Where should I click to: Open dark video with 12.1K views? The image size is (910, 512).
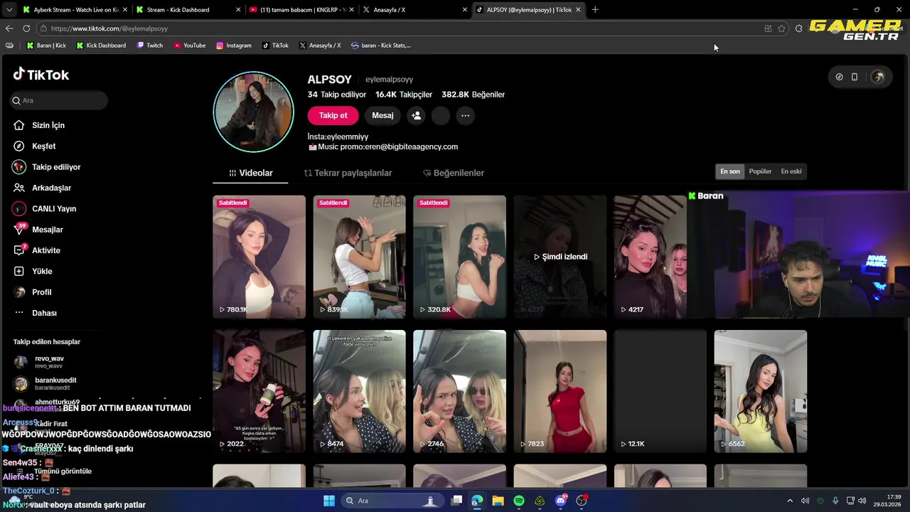[660, 391]
